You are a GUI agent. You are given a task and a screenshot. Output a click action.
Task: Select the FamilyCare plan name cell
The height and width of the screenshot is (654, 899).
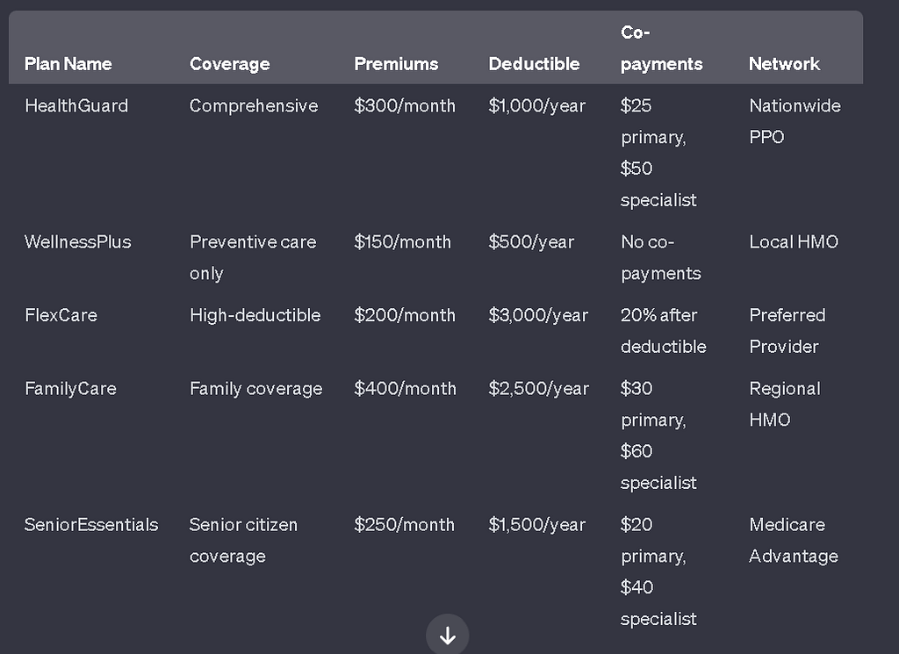(70, 389)
